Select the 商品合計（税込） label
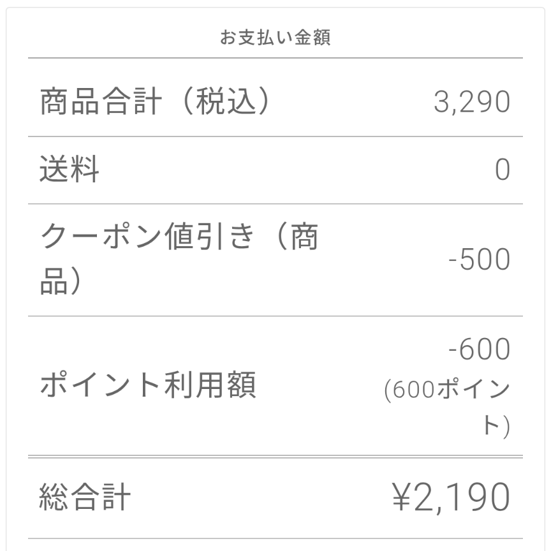 [x=156, y=101]
